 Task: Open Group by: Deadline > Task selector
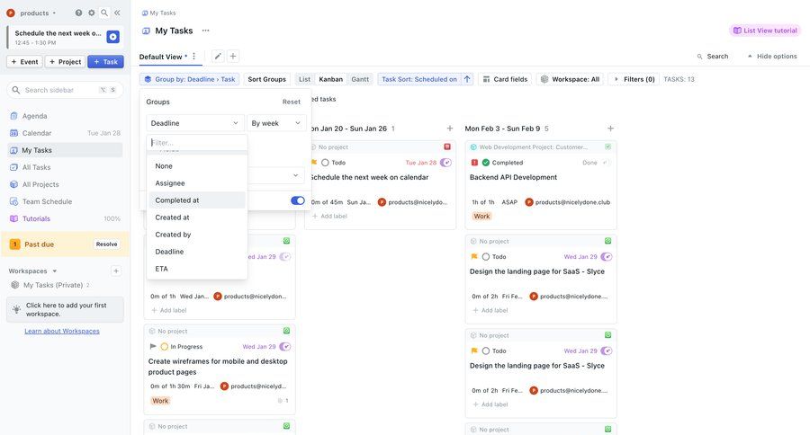pos(190,79)
